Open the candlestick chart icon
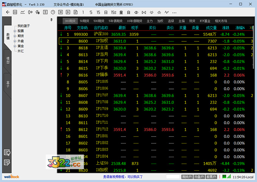The image size is (257, 182). (x=30, y=12)
